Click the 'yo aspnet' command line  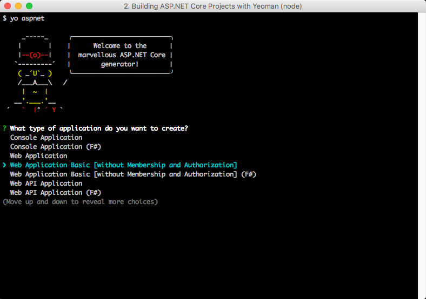point(24,18)
